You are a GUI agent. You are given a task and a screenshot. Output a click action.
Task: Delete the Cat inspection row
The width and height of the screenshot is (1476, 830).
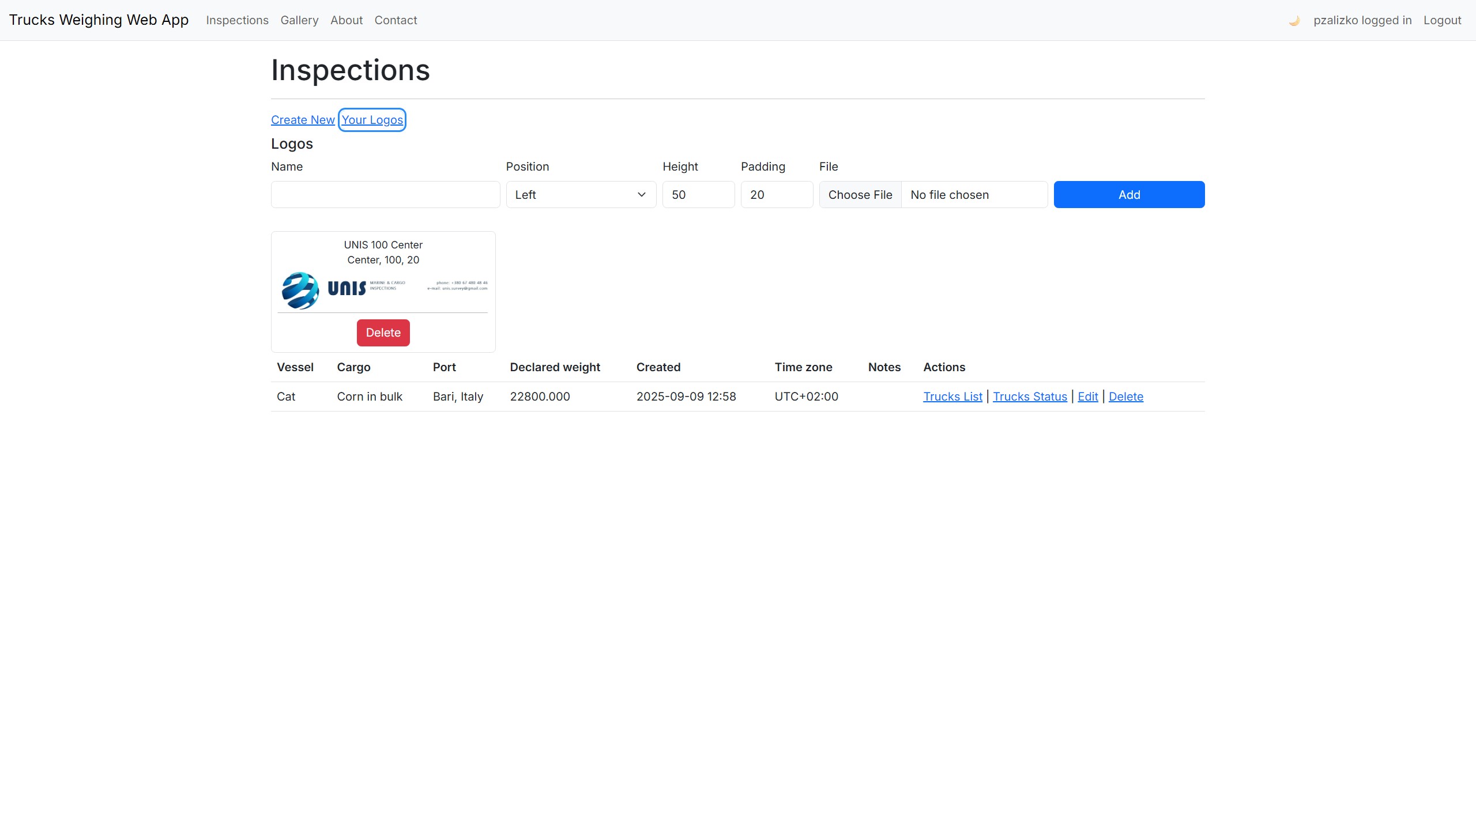tap(1125, 397)
